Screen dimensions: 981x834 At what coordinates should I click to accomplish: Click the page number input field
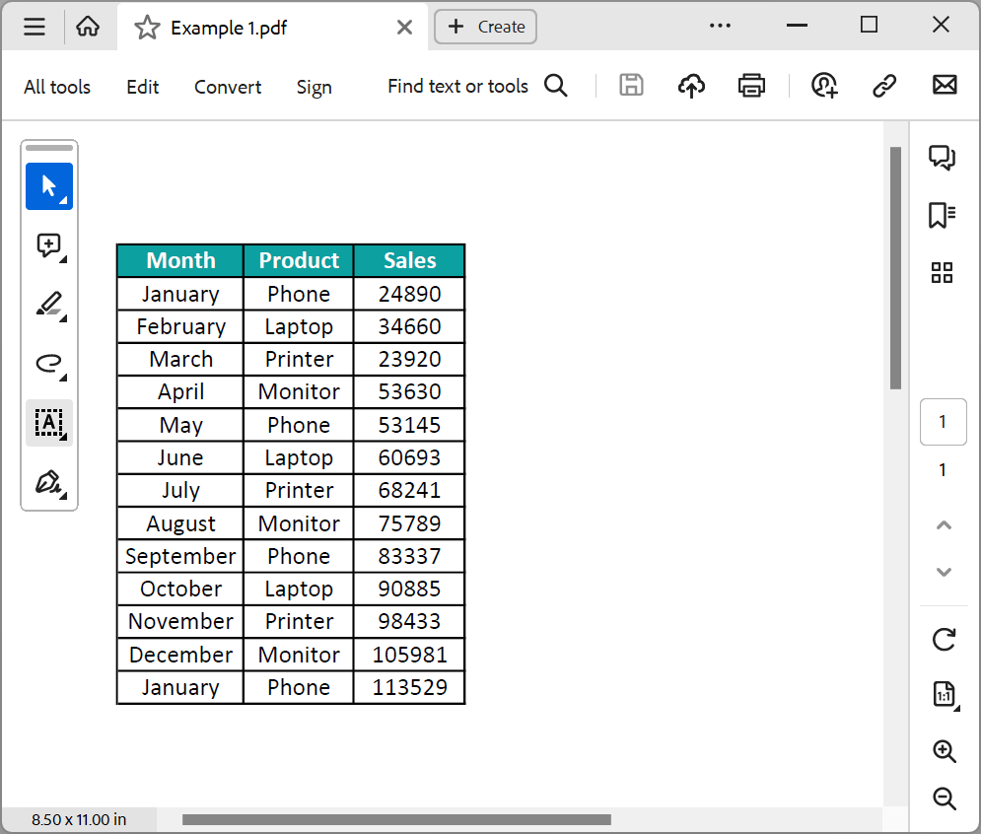(x=943, y=421)
